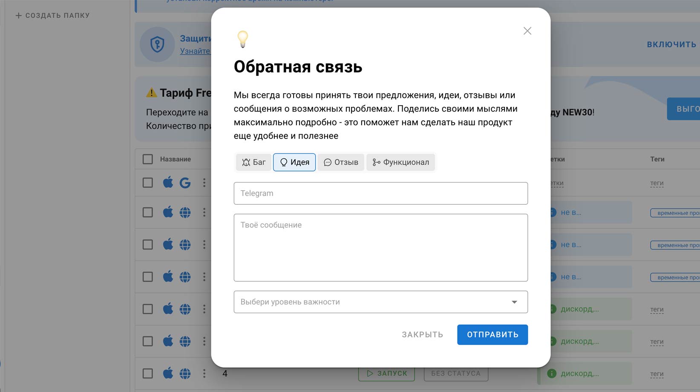This screenshot has height=392, width=700.
Task: Click the shield key icon in the banner
Action: [157, 44]
